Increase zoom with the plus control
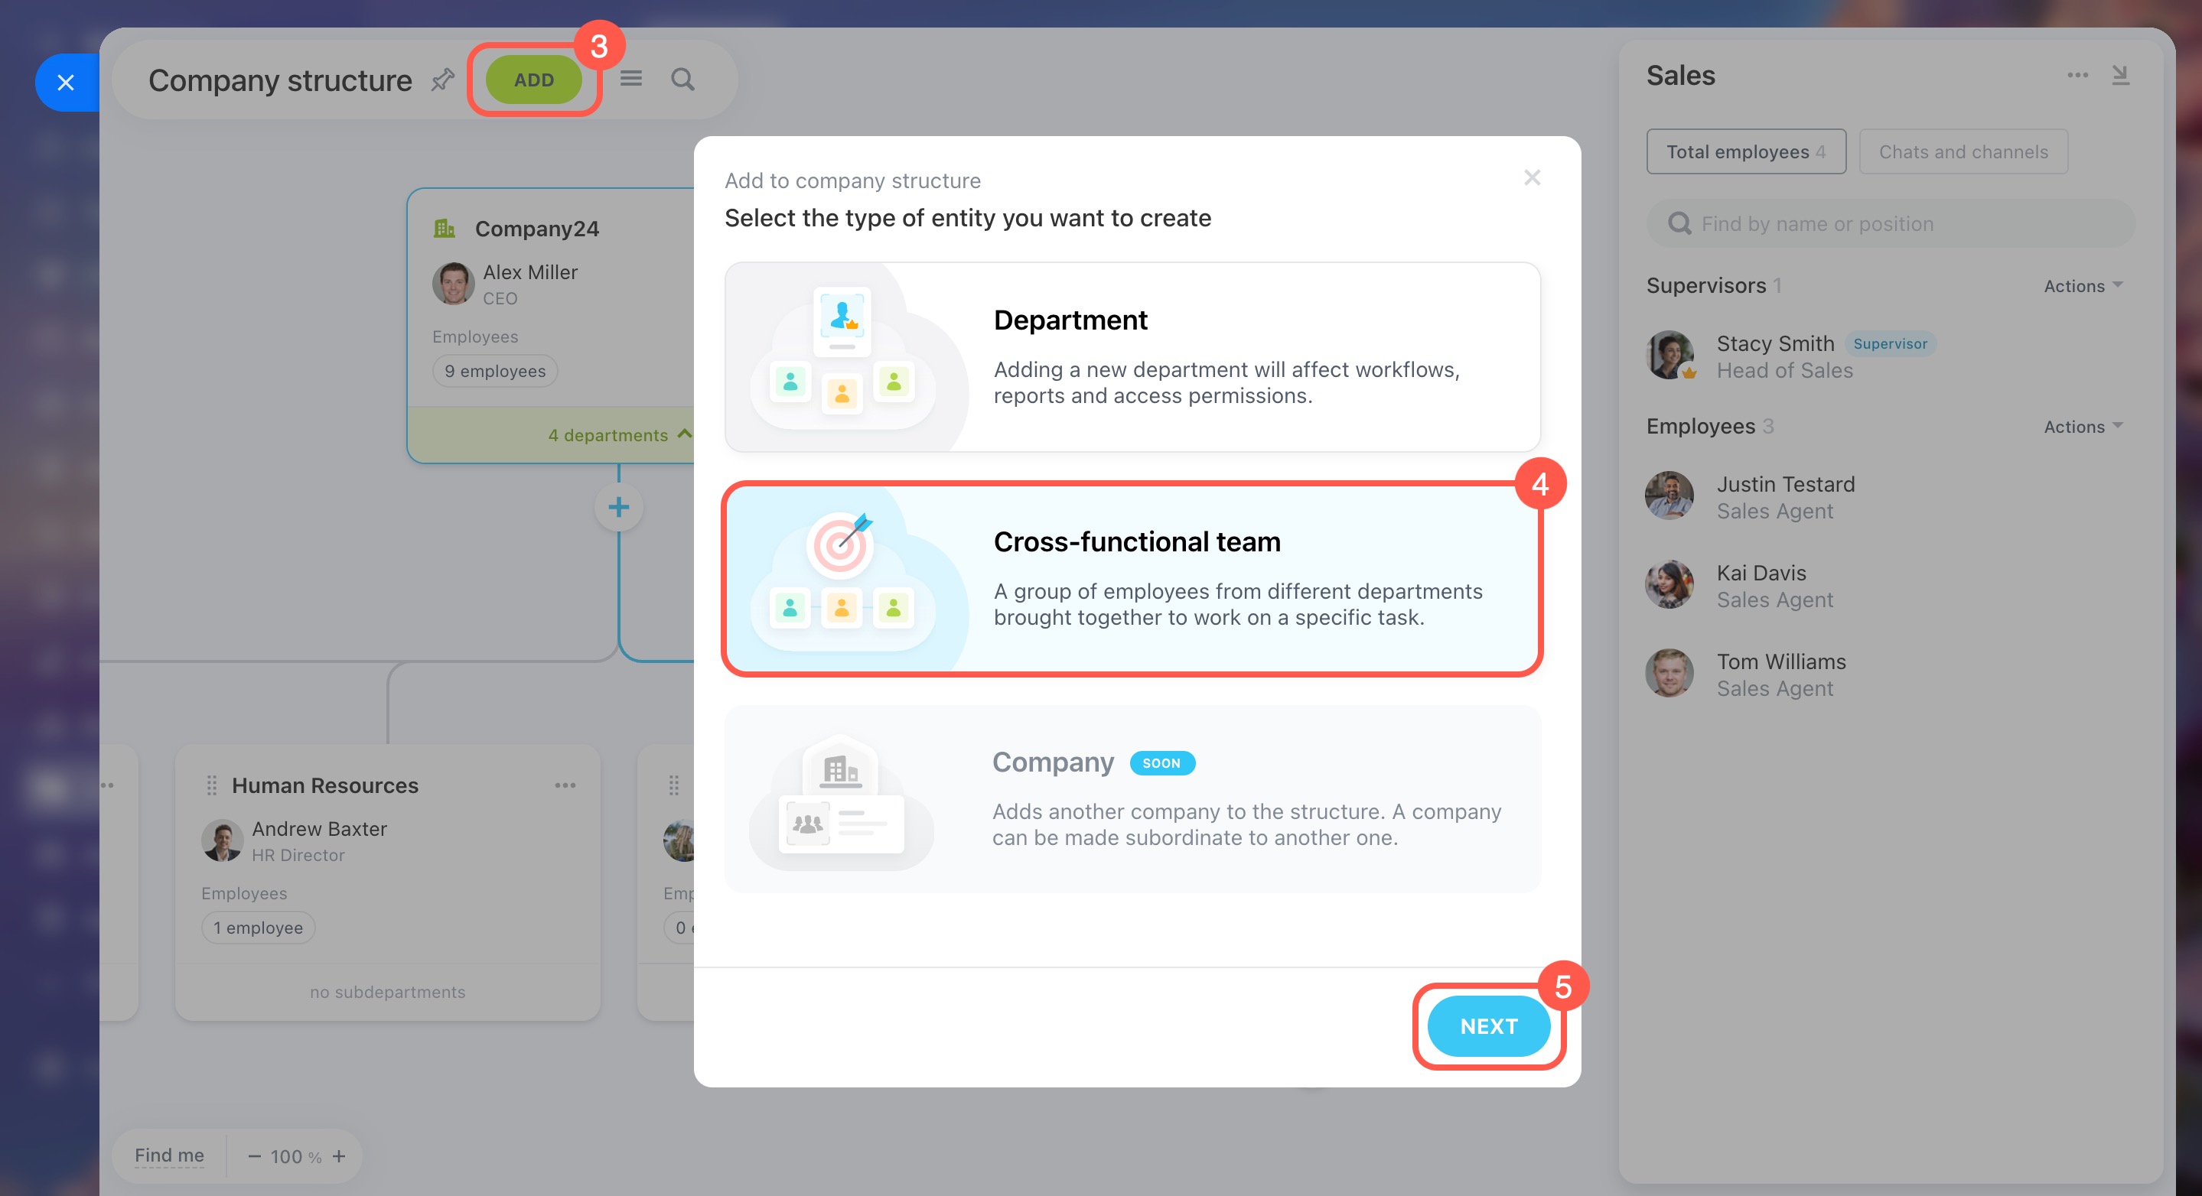Image resolution: width=2202 pixels, height=1196 pixels. 340,1155
